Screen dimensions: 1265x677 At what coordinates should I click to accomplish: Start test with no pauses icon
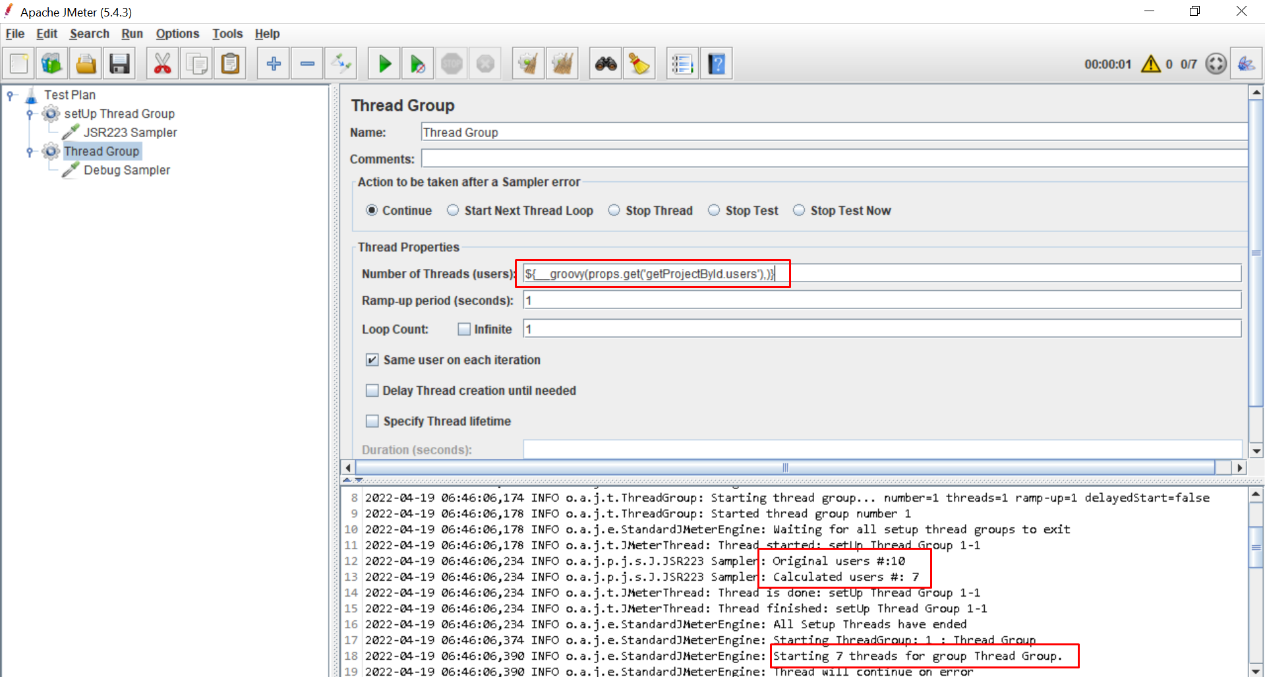(418, 64)
